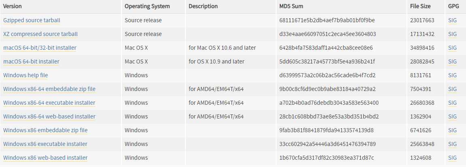
Task: Click SIG for Windows x86 web-based installer
Action: tap(452, 158)
